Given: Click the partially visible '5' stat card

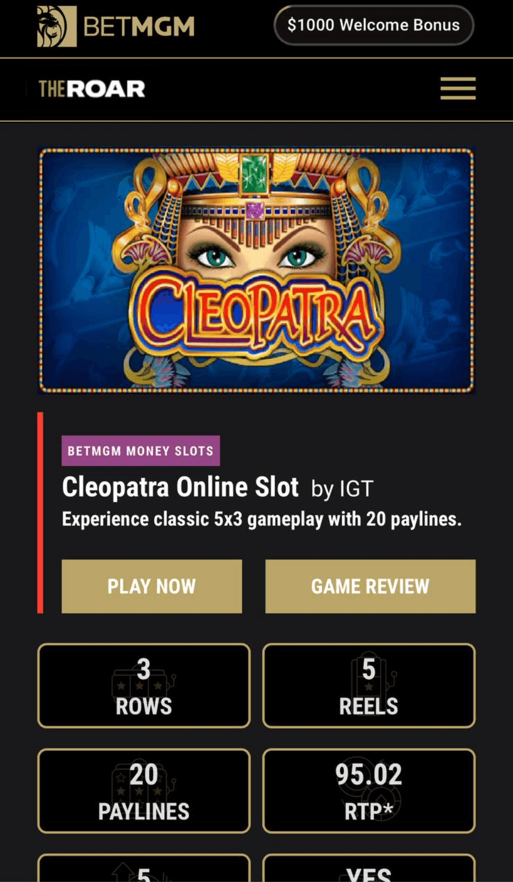Looking at the screenshot, I should [144, 869].
